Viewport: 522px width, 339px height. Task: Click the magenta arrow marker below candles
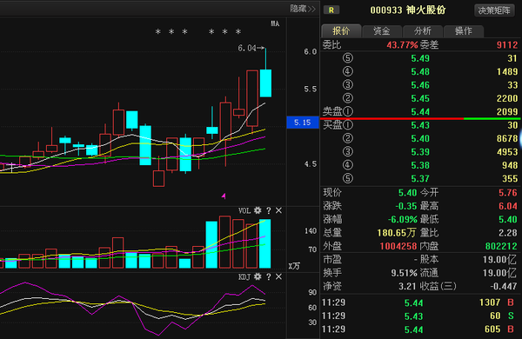(x=224, y=196)
